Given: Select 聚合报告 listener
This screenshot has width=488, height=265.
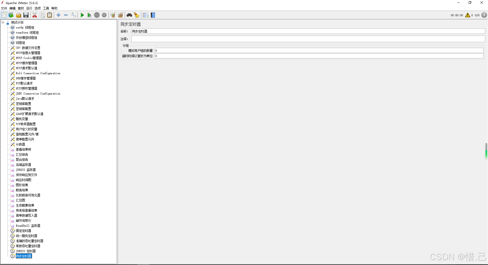Looking at the screenshot, I should click(22, 160).
